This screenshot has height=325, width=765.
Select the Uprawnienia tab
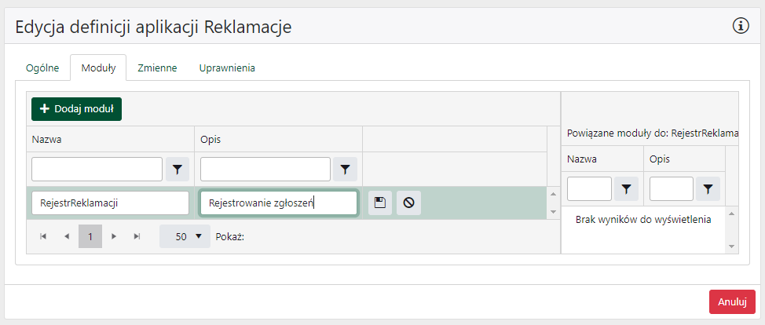click(227, 68)
